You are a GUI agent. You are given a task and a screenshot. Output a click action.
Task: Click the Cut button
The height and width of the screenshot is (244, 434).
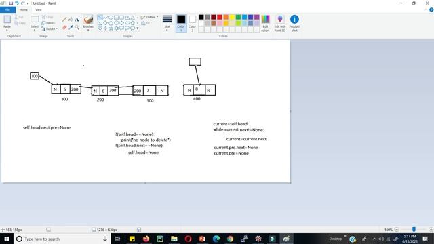coord(19,17)
